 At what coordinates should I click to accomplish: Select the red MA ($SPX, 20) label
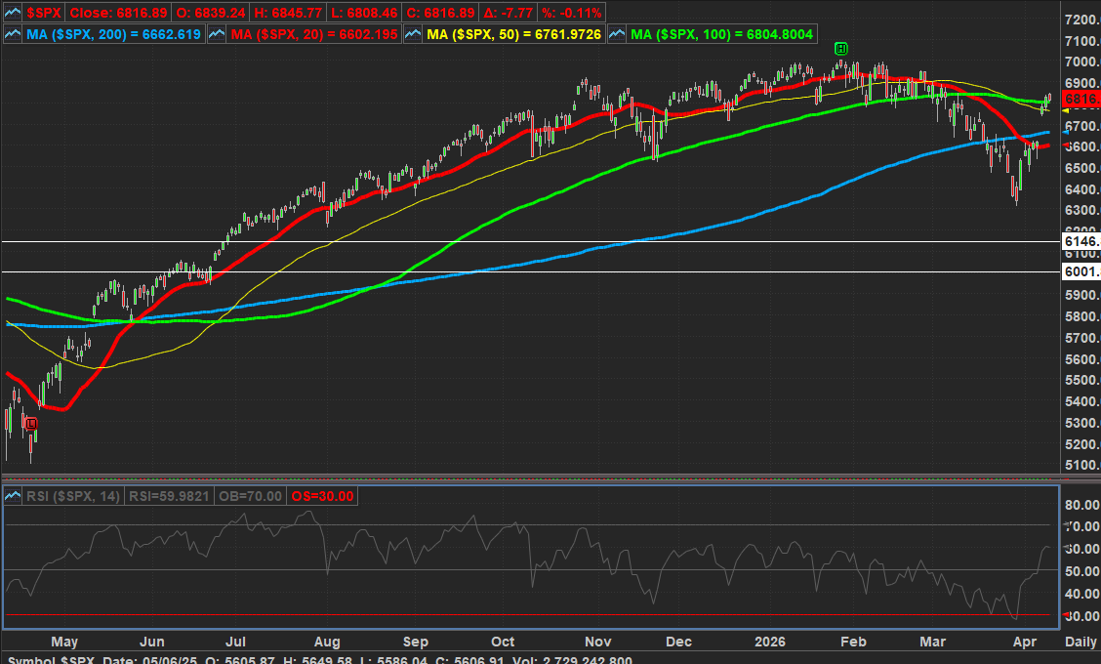click(x=313, y=34)
